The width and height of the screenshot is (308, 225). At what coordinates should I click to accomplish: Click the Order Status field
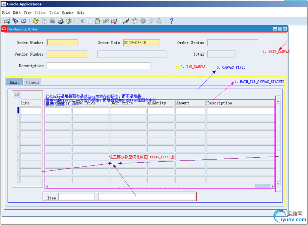tap(233, 43)
